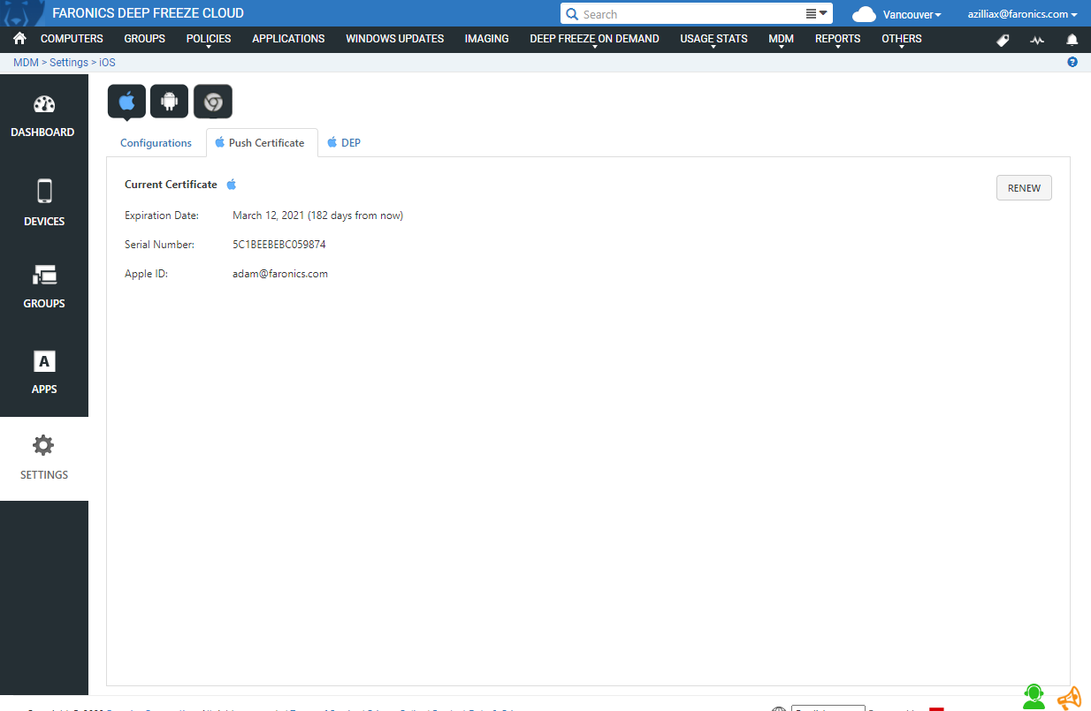The height and width of the screenshot is (711, 1091).
Task: Open the Vancouver site dropdown
Action: (912, 14)
